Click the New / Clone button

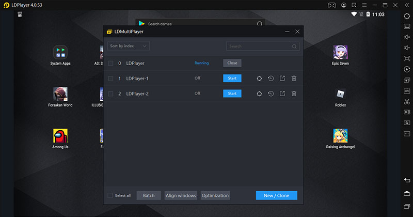(x=277, y=195)
